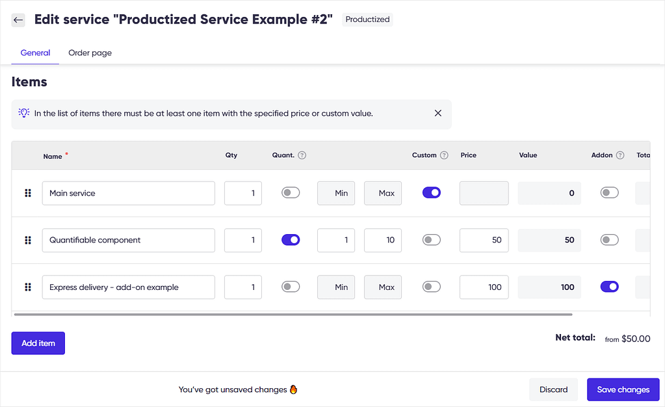Open the Quant. help question icon
Screen dimensions: 665x407
coord(302,155)
